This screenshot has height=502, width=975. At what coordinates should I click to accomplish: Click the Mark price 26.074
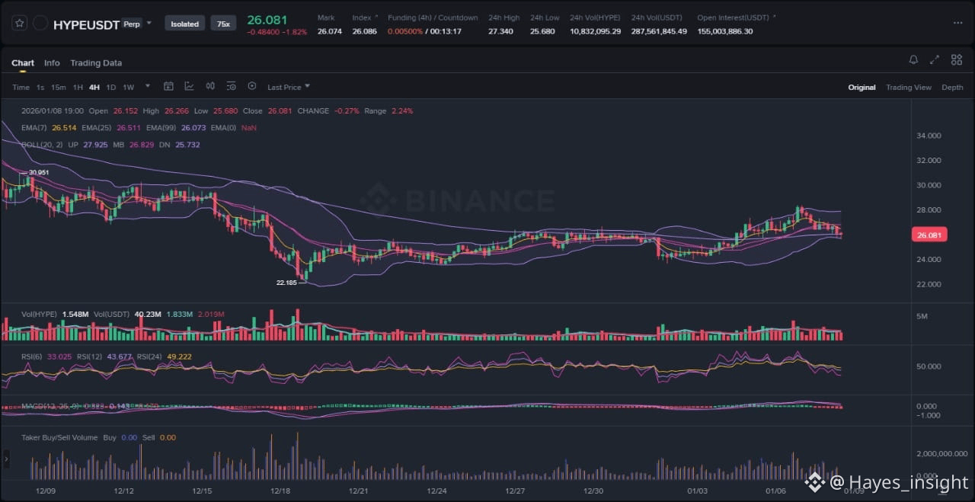[330, 31]
